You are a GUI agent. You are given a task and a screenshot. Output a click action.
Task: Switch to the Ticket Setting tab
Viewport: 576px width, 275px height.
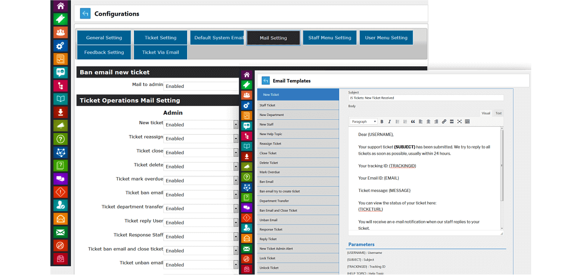pos(160,38)
